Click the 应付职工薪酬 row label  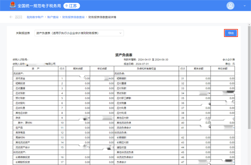(x=124, y=98)
